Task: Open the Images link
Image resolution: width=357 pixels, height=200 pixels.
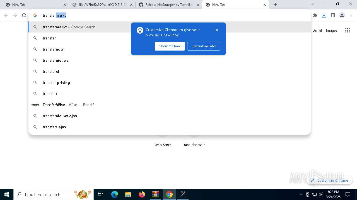Action: pyautogui.click(x=332, y=30)
